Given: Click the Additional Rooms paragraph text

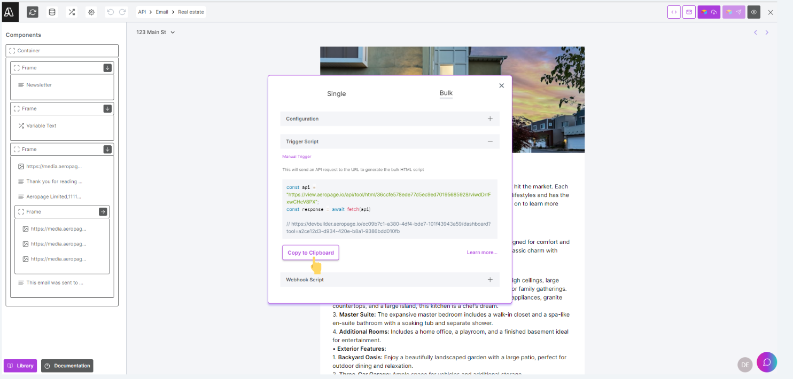Looking at the screenshot, I should tap(450, 336).
